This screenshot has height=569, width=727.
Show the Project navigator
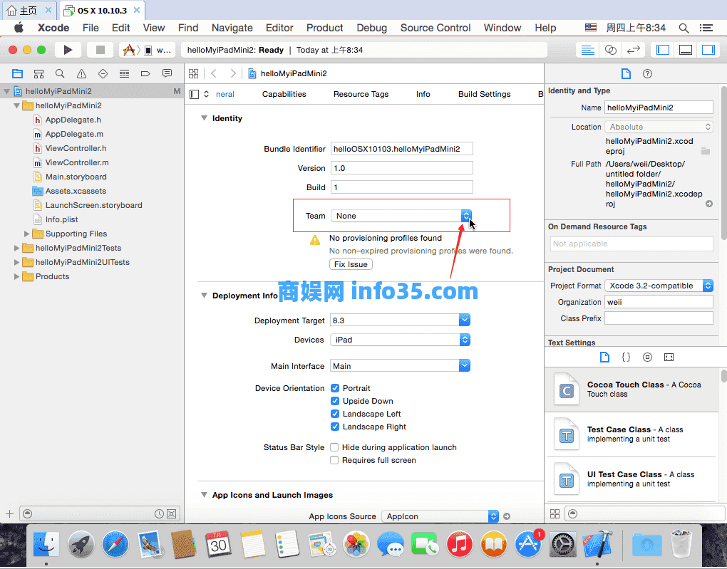[x=17, y=73]
